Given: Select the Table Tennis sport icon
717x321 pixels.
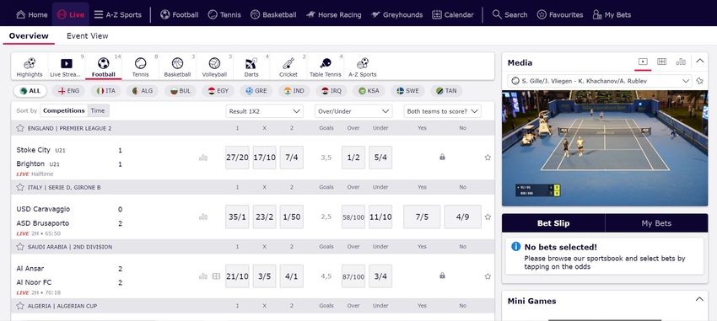Looking at the screenshot, I should [x=325, y=67].
